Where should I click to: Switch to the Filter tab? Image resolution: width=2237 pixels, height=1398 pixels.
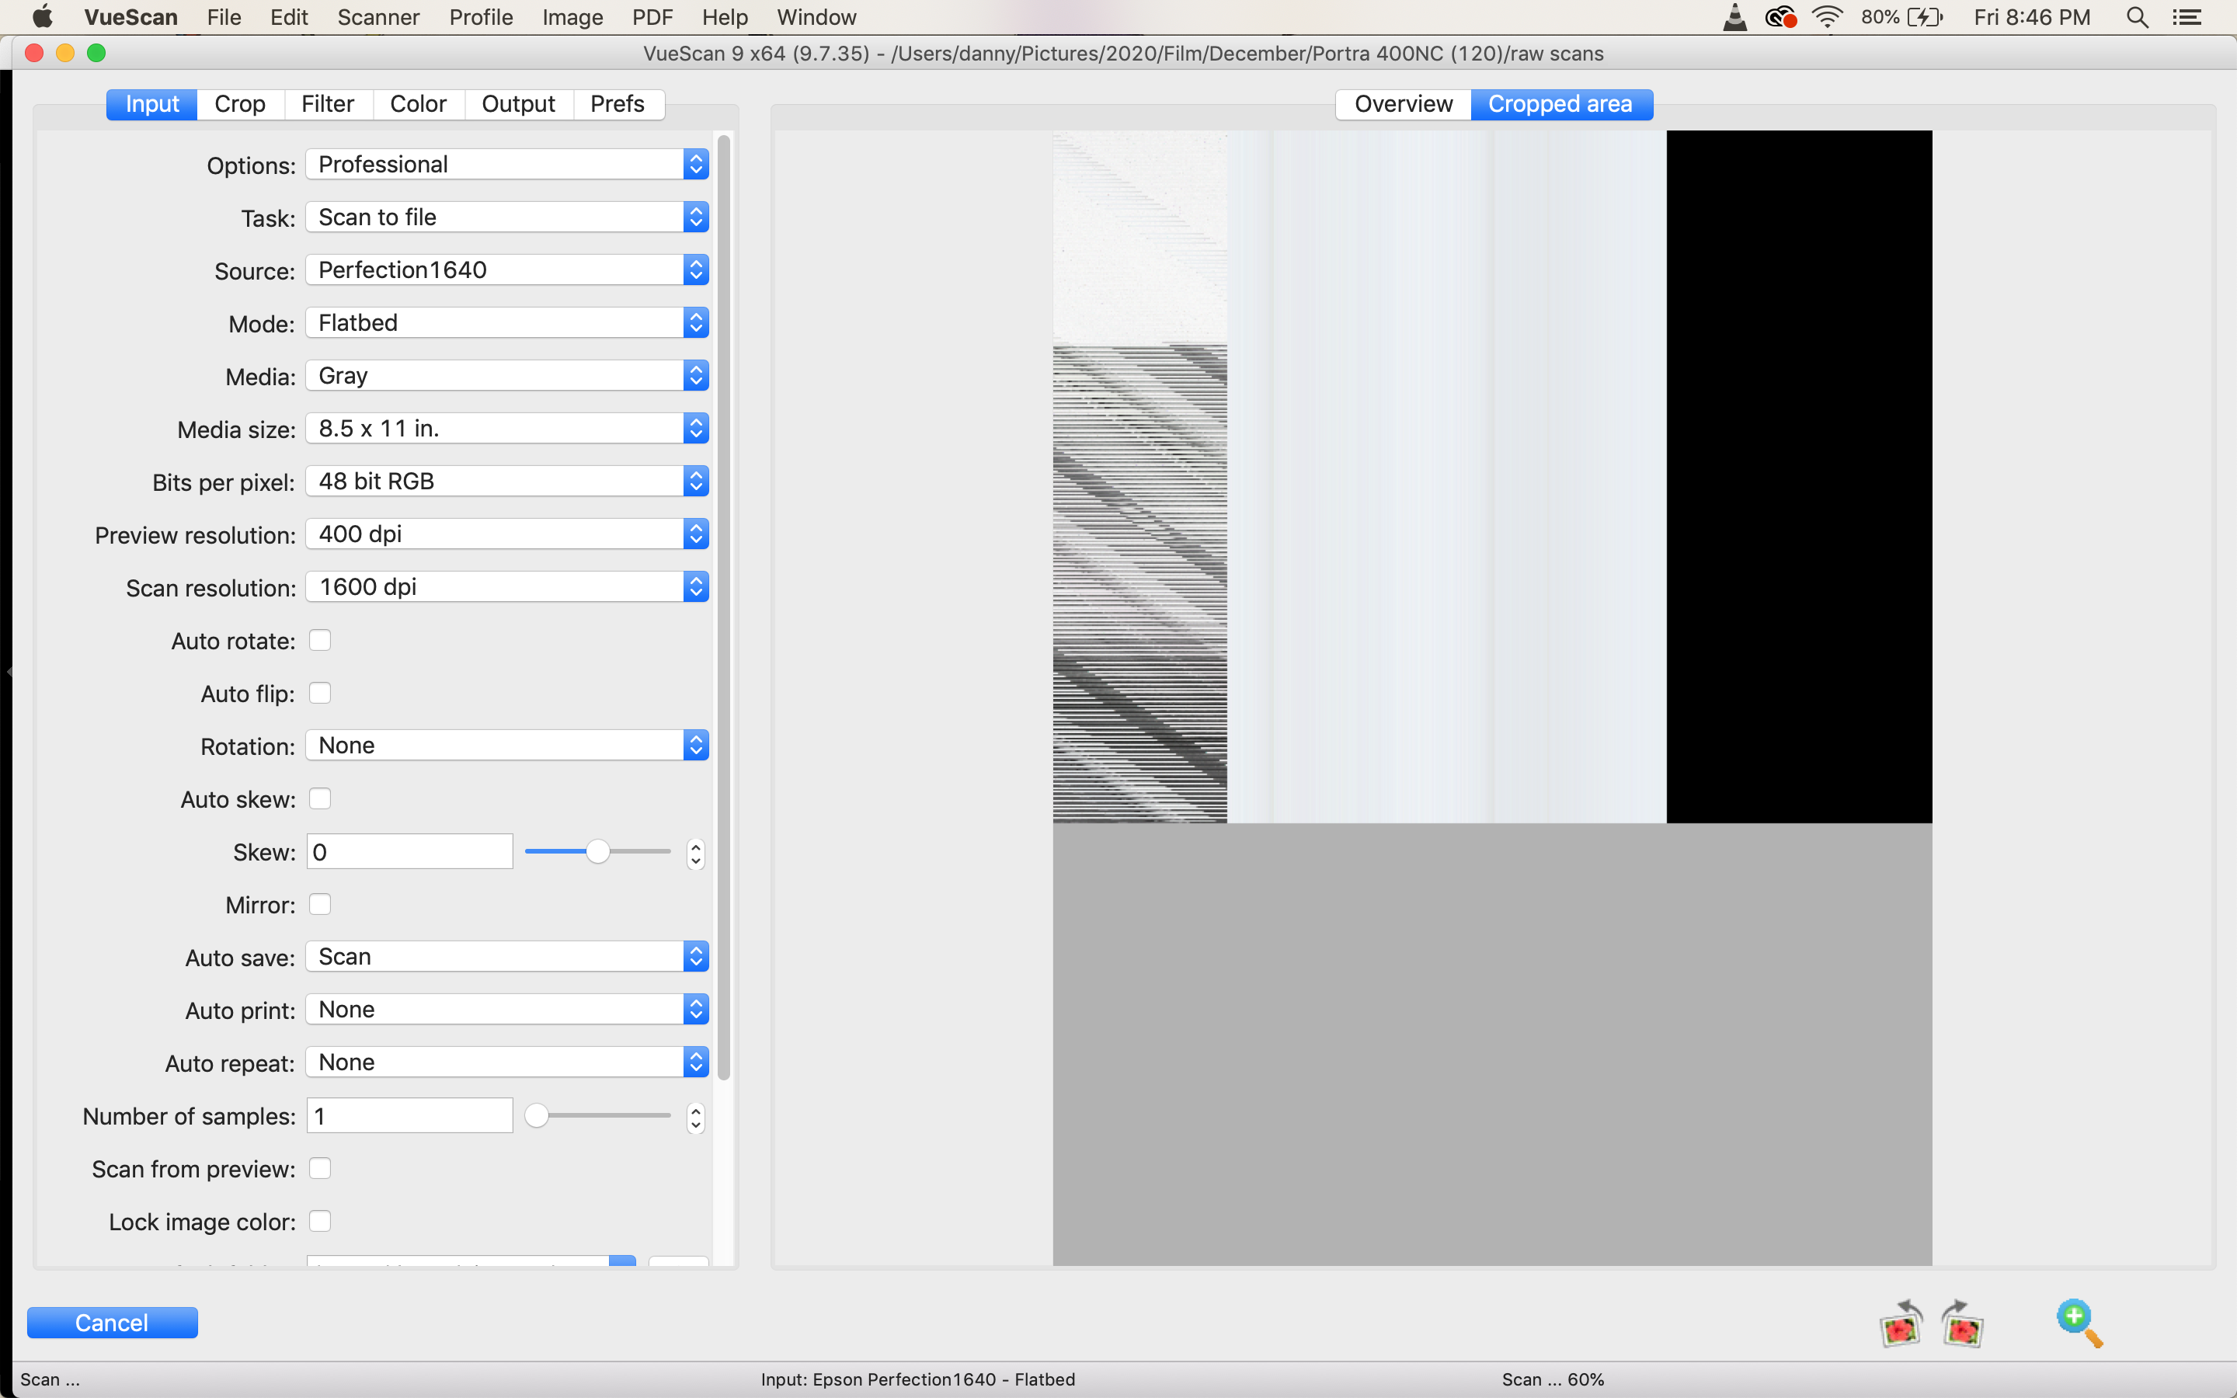[x=328, y=103]
